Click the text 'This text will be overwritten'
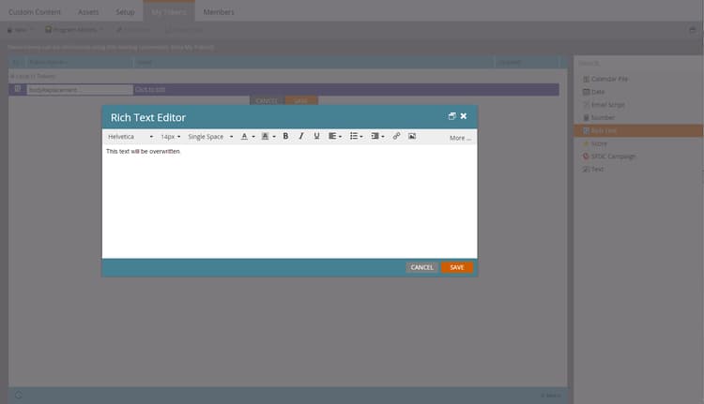 [143, 152]
